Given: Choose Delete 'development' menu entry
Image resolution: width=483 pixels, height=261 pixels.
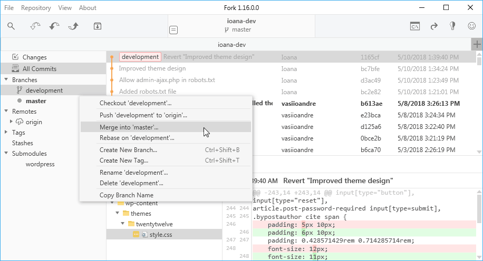Looking at the screenshot, I should (166, 183).
